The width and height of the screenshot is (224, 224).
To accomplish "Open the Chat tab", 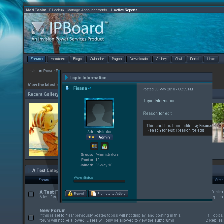I will (178, 59).
